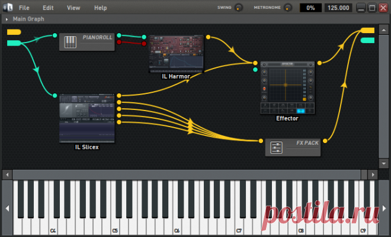The image size is (391, 237).
Task: Click the yellow audio output port of the graph
Action: [x=367, y=30]
